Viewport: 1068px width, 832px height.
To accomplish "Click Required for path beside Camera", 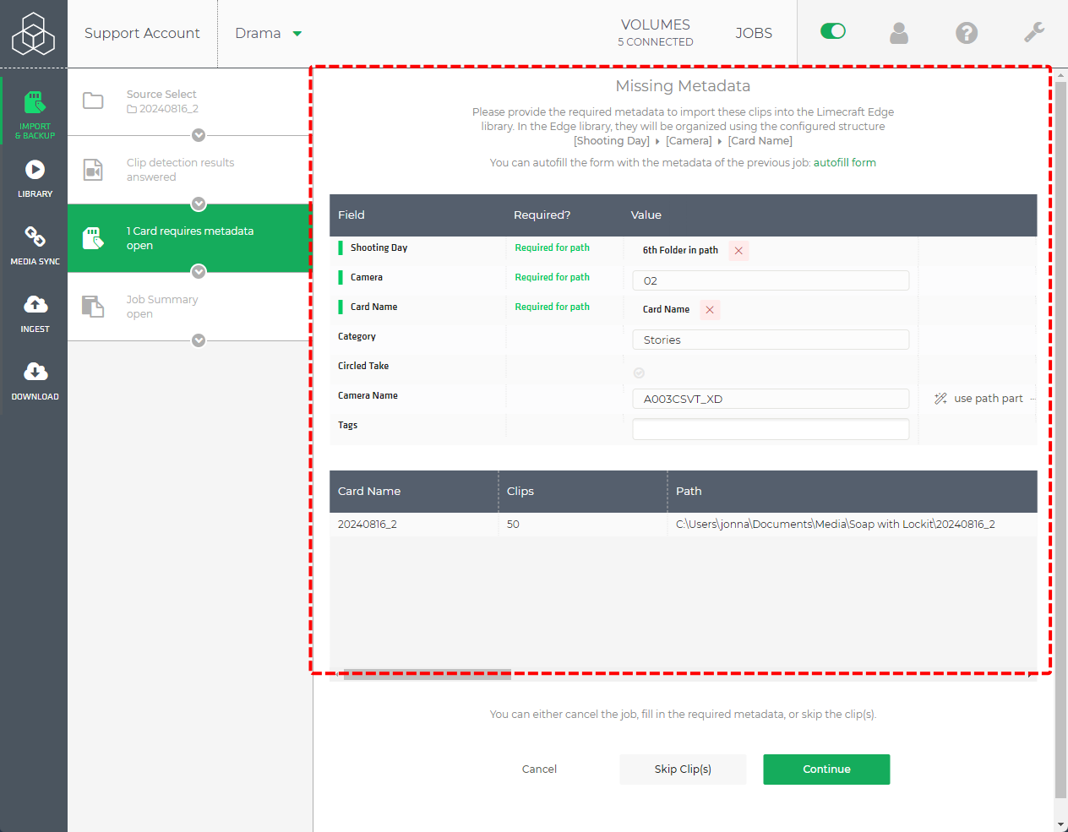I will point(553,278).
